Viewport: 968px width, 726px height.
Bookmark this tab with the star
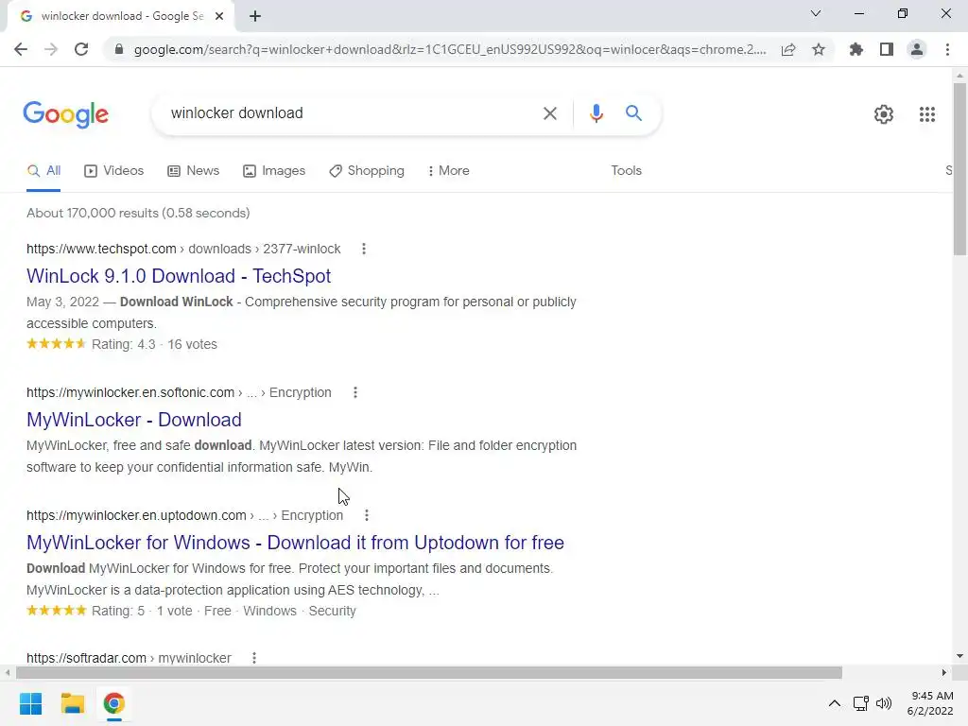pyautogui.click(x=819, y=49)
